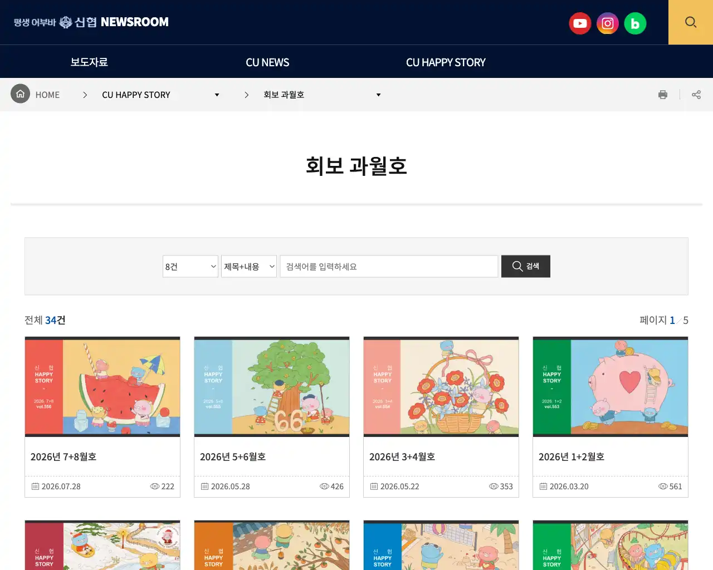The width and height of the screenshot is (713, 570).
Task: Open the 2026년 5+6월호 tree thumbnail
Action: [272, 387]
